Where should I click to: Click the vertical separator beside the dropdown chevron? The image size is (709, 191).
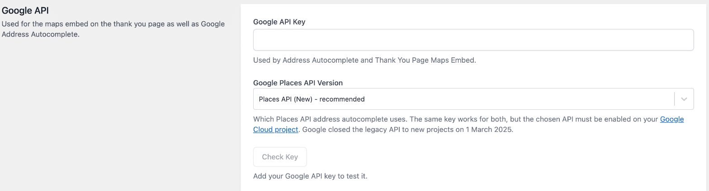[674, 99]
